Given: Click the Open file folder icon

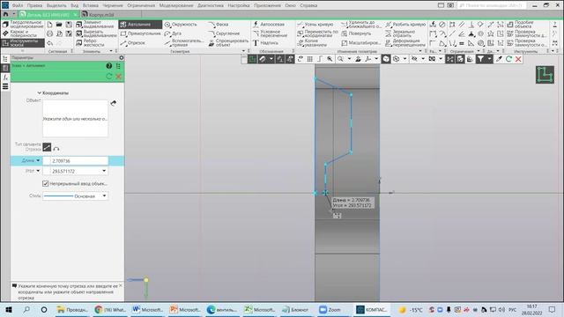Looking at the screenshot, I should coord(59,25).
